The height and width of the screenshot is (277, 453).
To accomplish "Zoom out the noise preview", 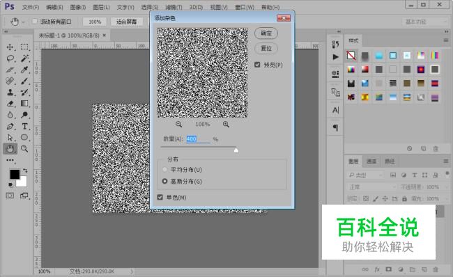I will 179,124.
